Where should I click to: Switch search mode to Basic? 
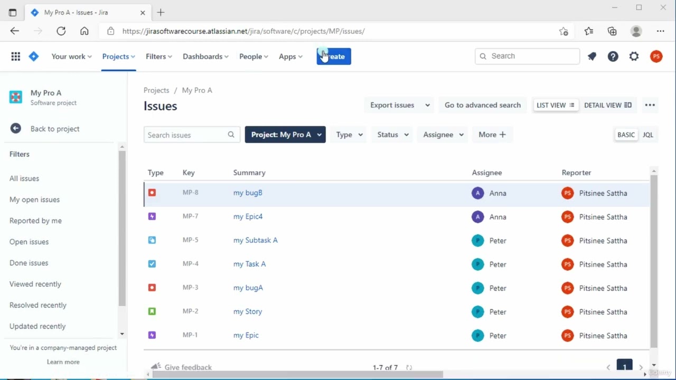pyautogui.click(x=626, y=135)
